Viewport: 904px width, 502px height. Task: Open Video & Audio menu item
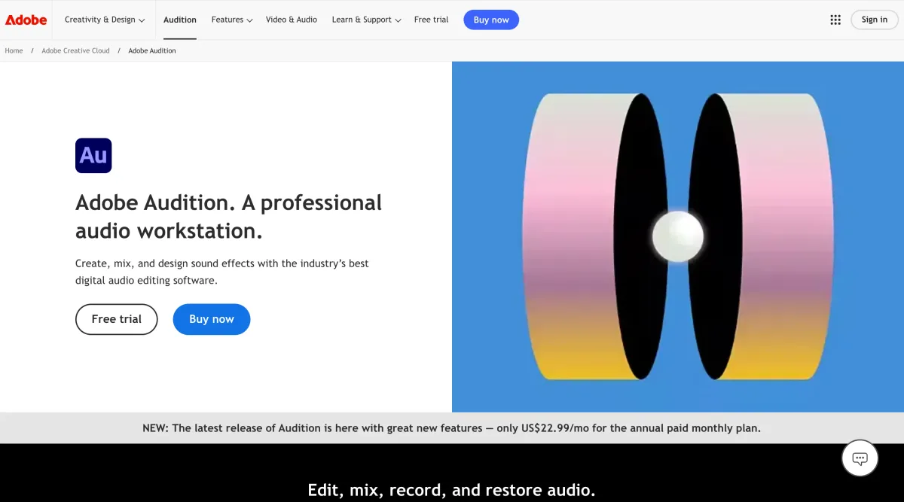[292, 20]
